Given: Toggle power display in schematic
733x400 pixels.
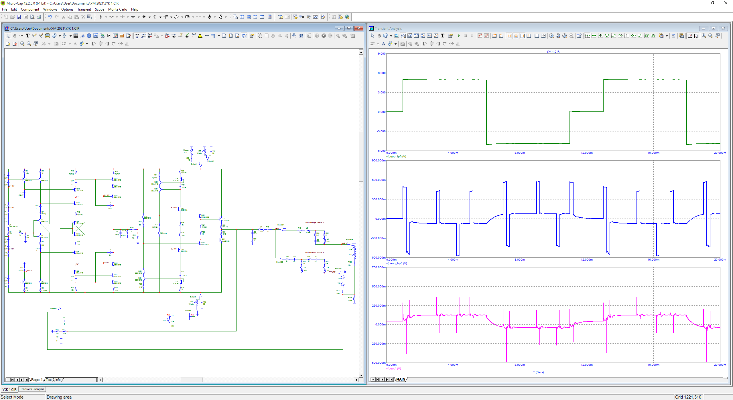Looking at the screenshot, I should coord(180,36).
